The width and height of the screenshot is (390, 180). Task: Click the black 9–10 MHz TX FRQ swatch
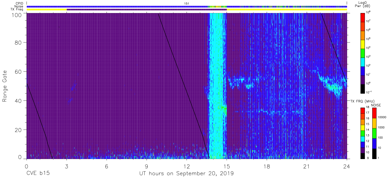(x=363, y=155)
